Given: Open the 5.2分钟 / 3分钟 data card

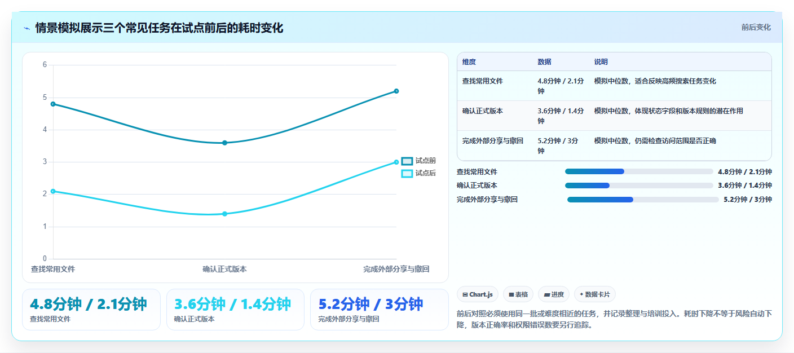Looking at the screenshot, I should point(380,310).
